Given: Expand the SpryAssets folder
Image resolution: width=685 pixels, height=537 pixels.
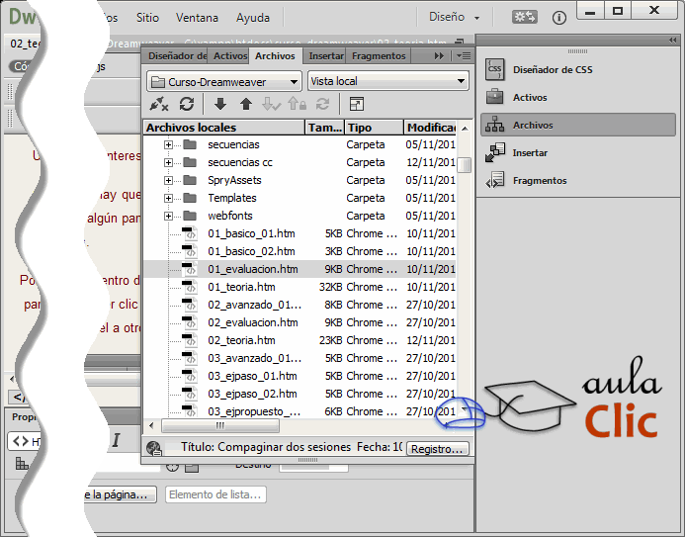Looking at the screenshot, I should click(168, 180).
